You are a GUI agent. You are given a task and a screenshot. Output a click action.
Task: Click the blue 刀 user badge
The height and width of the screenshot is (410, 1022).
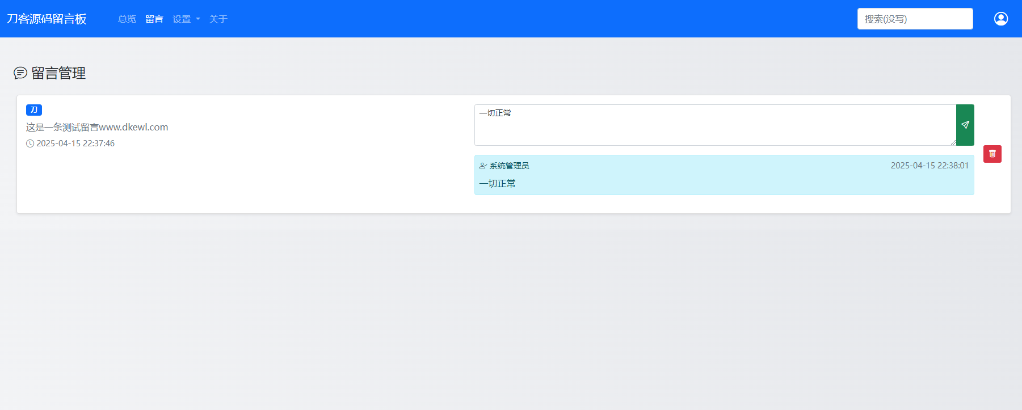[x=34, y=110]
